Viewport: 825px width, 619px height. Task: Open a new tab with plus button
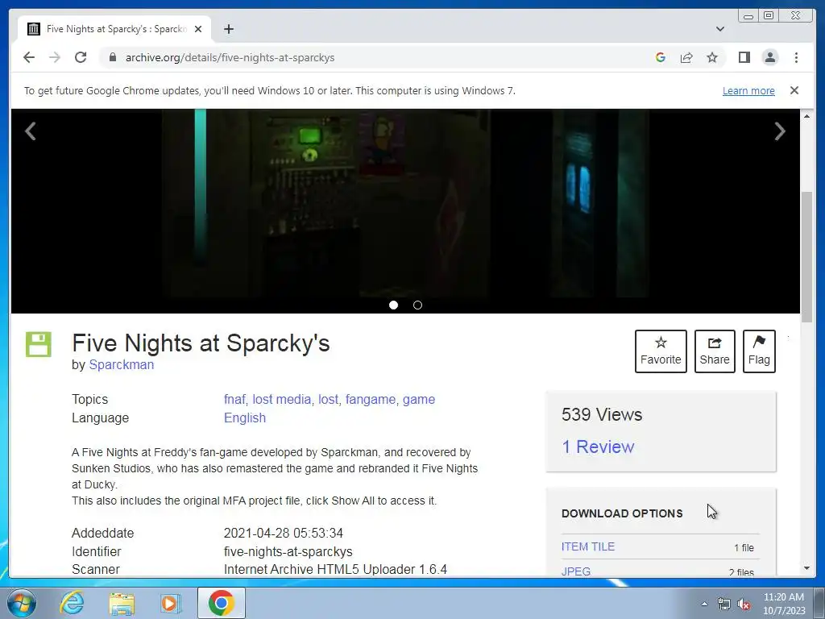tap(228, 29)
